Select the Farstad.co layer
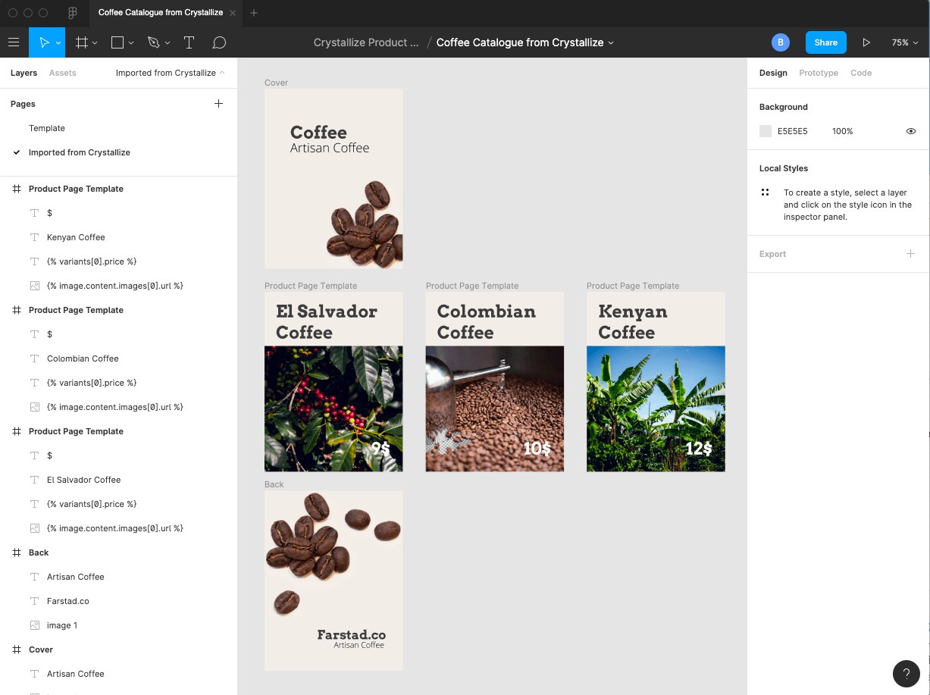This screenshot has width=930, height=695. pyautogui.click(x=68, y=601)
